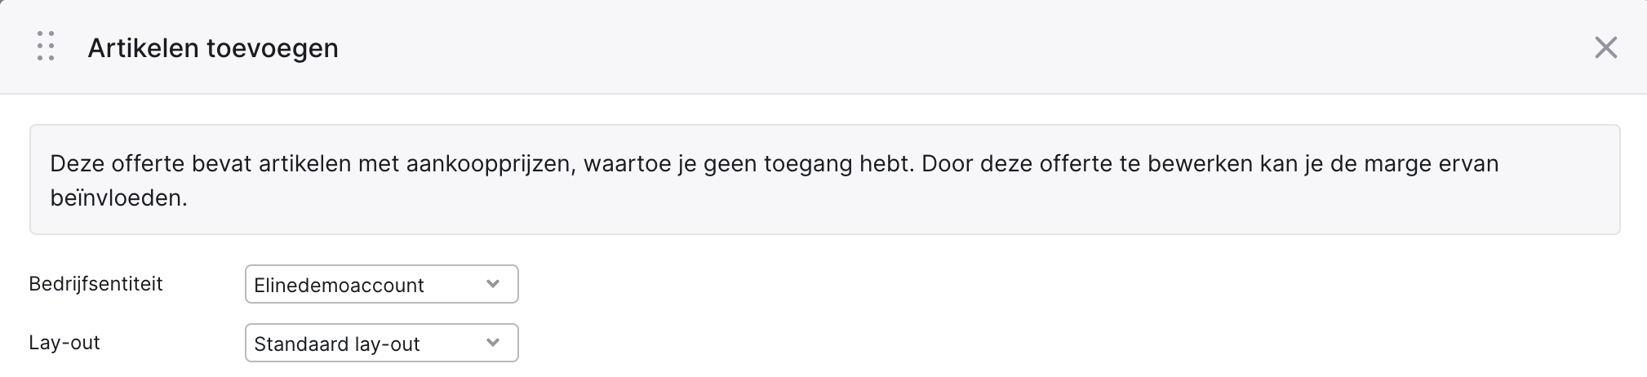Viewport: 1647px width, 377px height.
Task: Click the Lay-out field label
Action: pos(64,343)
